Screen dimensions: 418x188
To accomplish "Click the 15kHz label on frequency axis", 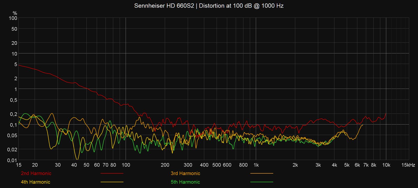I will 408,165.
